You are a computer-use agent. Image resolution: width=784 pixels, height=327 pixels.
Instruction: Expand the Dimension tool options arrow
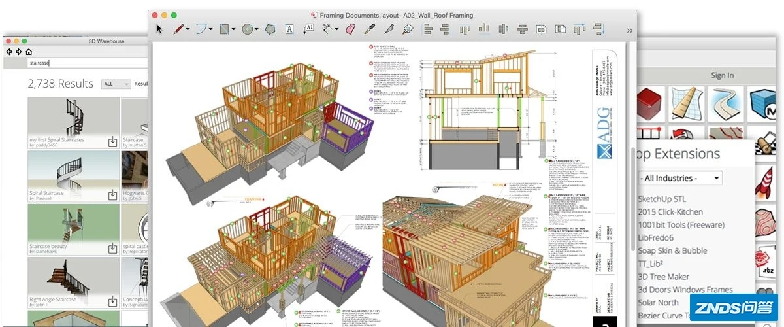338,29
